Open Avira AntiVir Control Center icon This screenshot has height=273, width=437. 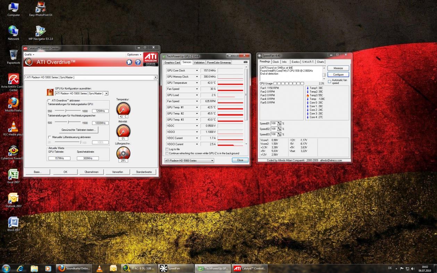click(14, 83)
